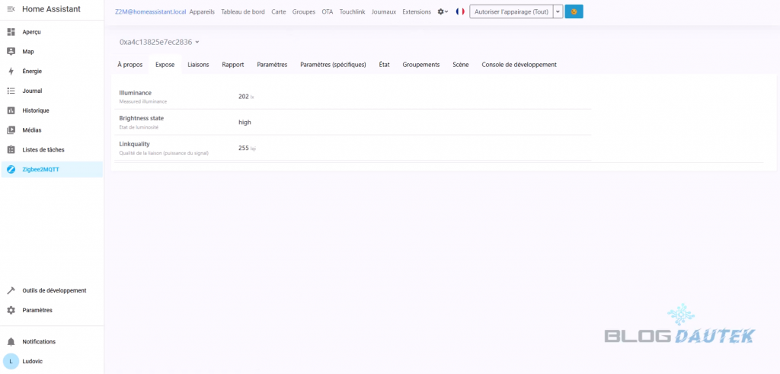
Task: Open the Touchlink page
Action: pos(352,12)
